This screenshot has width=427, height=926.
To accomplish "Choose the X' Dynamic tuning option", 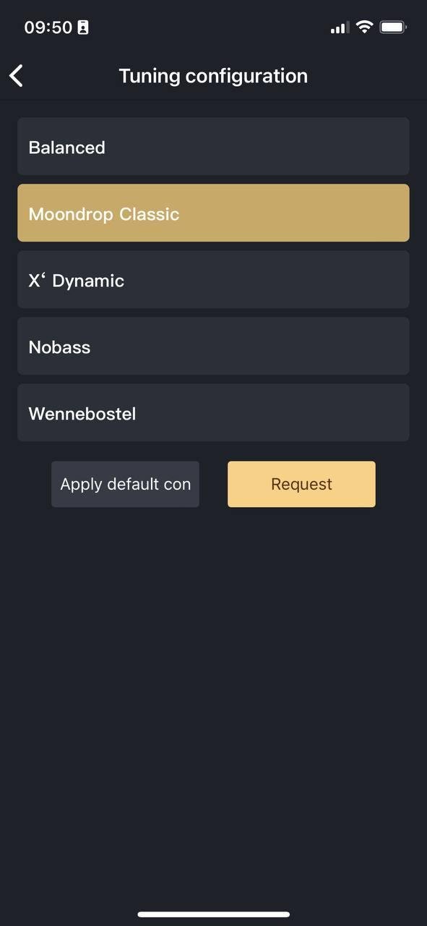I will coord(213,279).
